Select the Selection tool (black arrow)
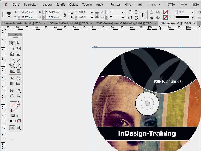The image size is (201, 151). 12,43
